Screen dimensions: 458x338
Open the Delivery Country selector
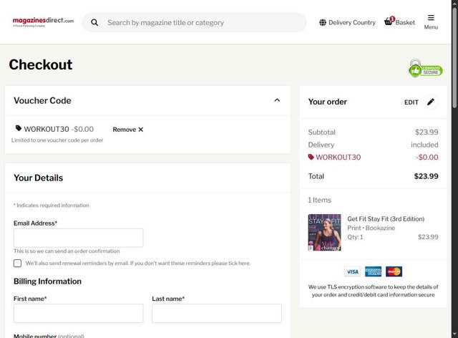point(347,22)
